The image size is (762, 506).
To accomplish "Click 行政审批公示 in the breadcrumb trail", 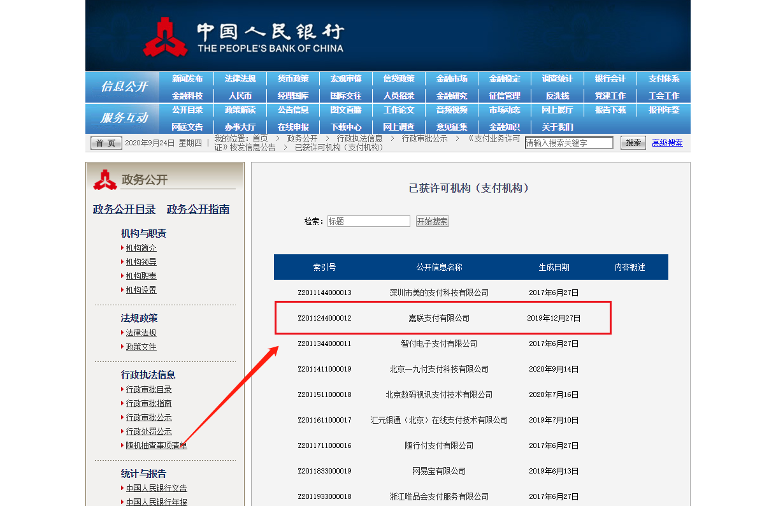I will [424, 138].
